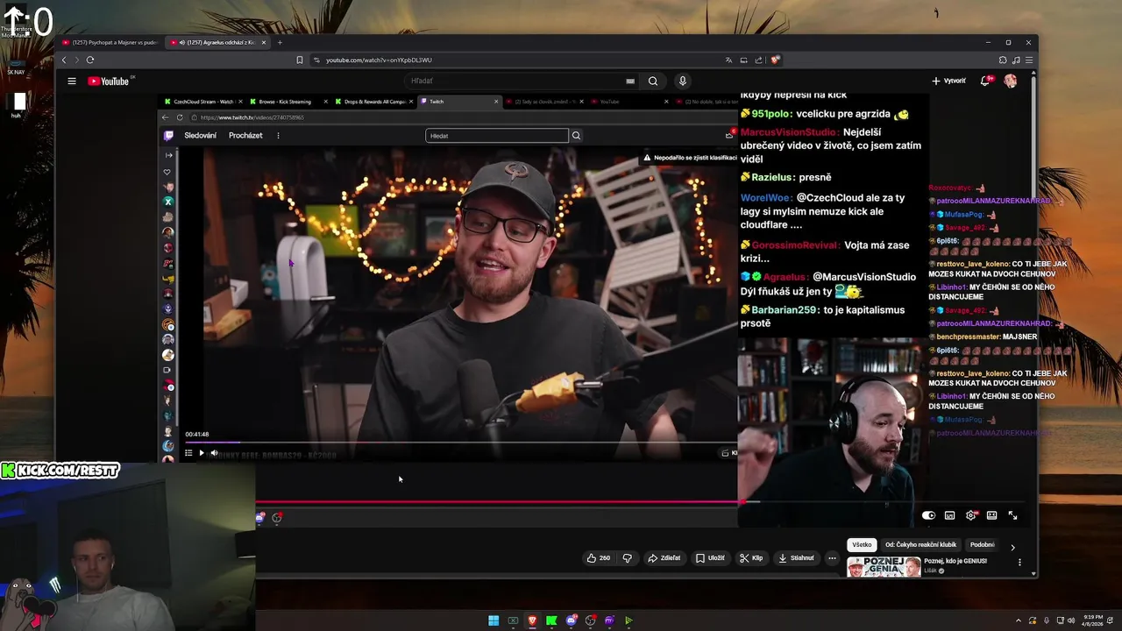Open the Brave shields icon

[x=776, y=60]
